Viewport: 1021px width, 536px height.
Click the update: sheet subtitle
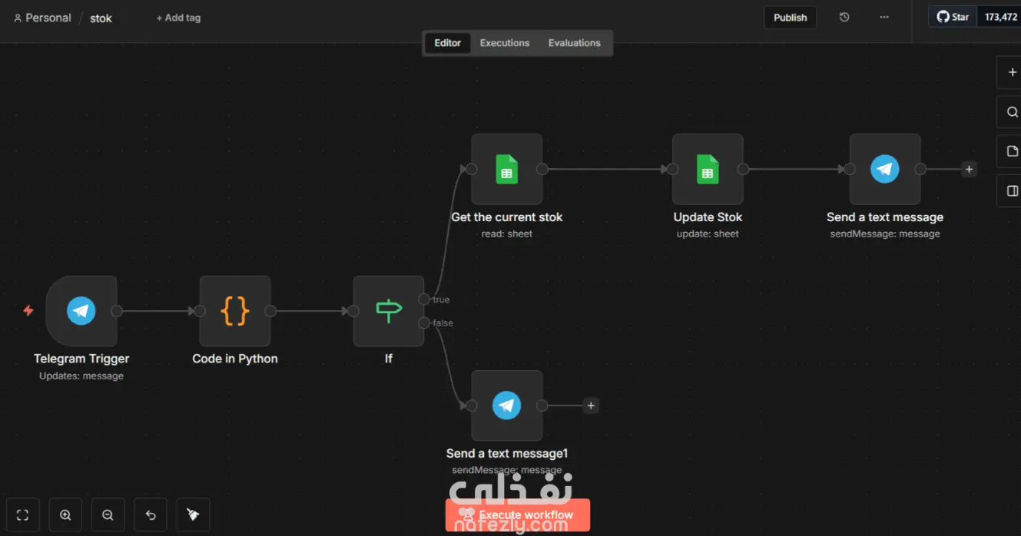click(x=708, y=234)
